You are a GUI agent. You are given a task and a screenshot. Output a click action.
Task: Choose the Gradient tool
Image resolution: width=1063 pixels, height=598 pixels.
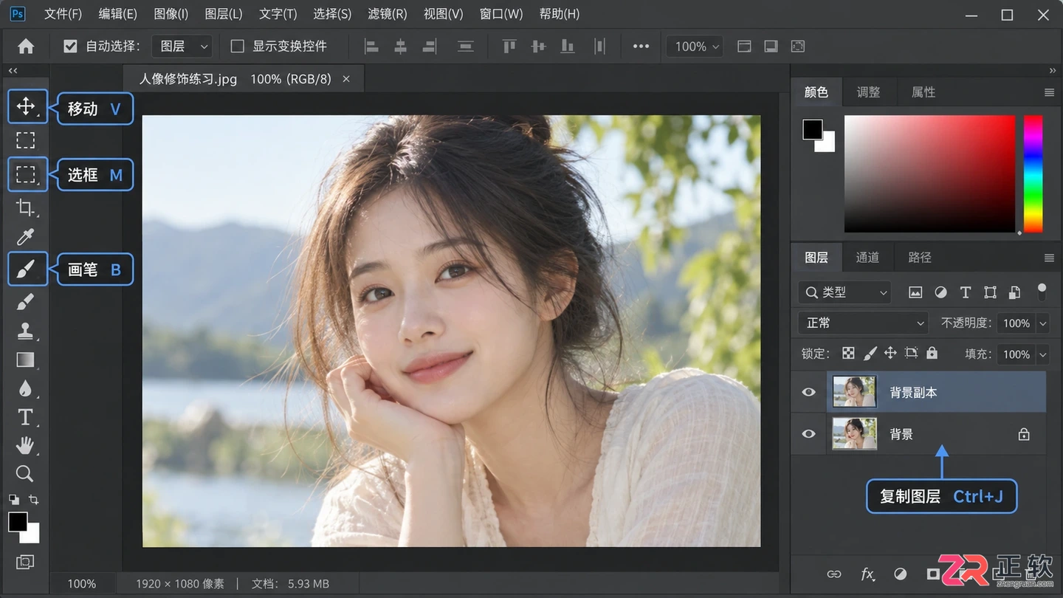(26, 360)
